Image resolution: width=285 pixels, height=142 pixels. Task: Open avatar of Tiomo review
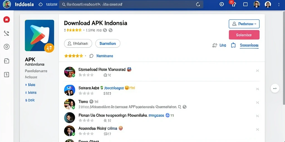(x=70, y=104)
